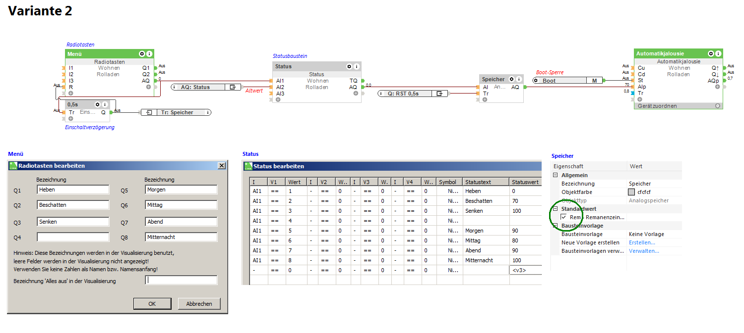Select Statuswert cell 70 in Beschatten row
744x333 pixels.
(x=525, y=201)
